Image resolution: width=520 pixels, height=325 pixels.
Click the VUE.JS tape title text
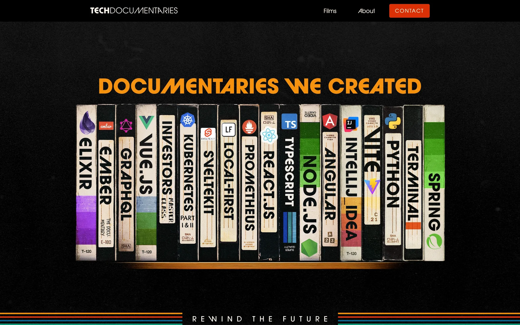pos(146,164)
